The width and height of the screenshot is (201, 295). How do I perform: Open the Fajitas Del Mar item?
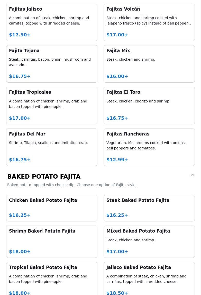coord(52,147)
